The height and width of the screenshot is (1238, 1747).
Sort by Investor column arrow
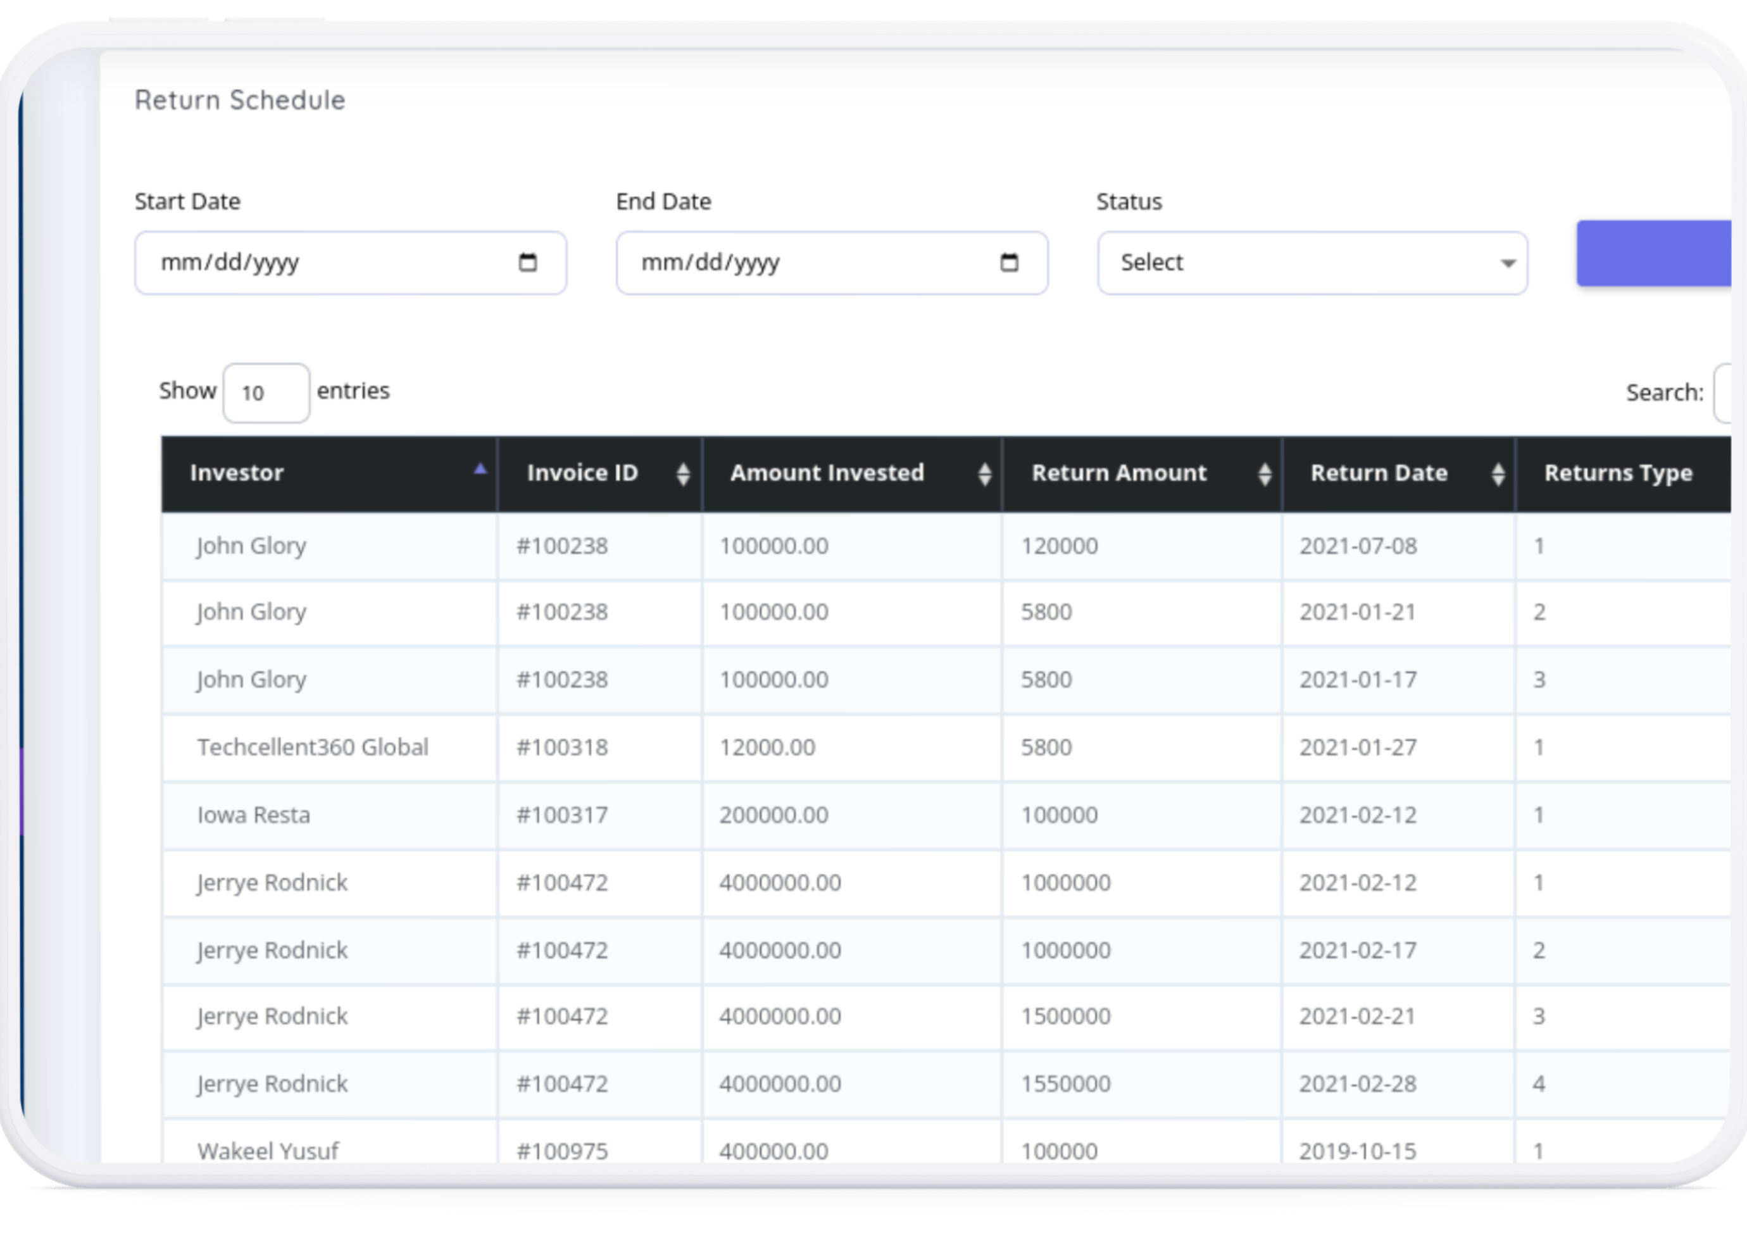point(479,470)
